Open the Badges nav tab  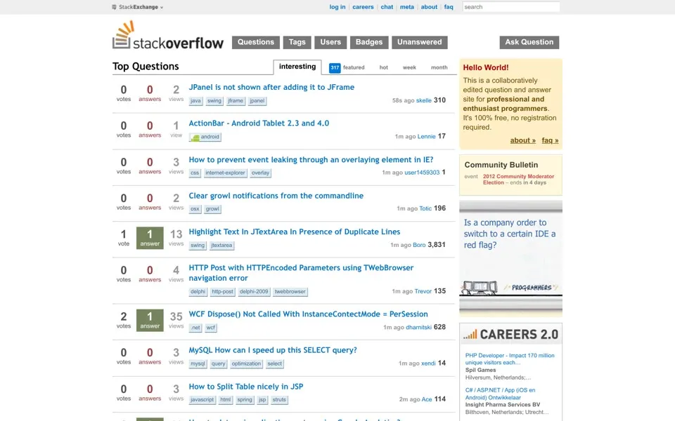pos(369,42)
